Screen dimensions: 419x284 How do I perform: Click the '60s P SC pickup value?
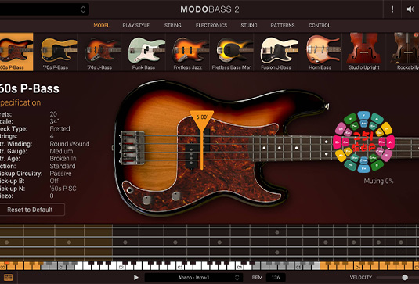(x=63, y=189)
